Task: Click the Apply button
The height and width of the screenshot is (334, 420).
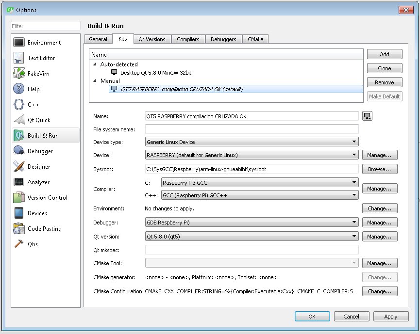Action: click(x=391, y=317)
